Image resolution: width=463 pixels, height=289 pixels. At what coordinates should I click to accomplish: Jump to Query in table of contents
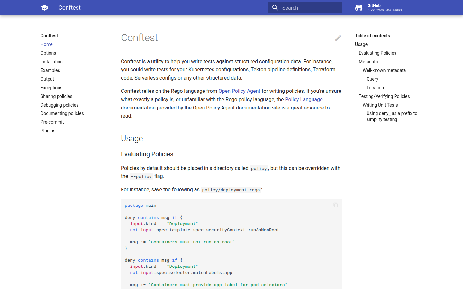(x=372, y=79)
